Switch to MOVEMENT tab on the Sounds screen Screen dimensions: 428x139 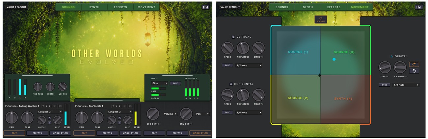(147, 7)
